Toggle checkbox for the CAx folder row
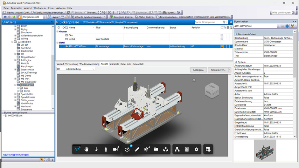The height and width of the screenshot is (168, 299). coord(222,35)
